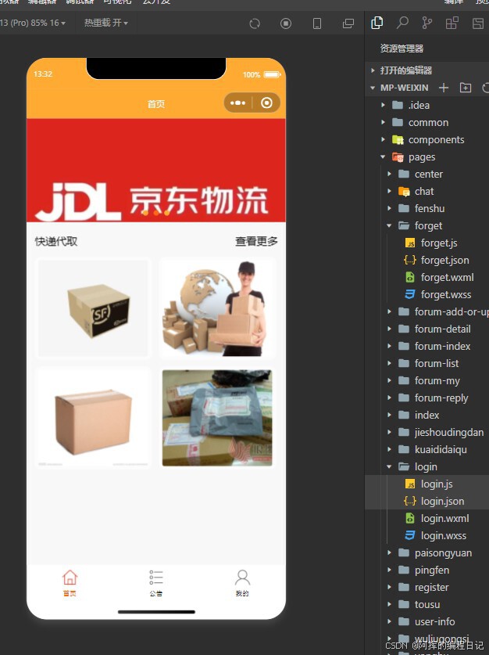Select the paisongyuan folder

pos(443,553)
